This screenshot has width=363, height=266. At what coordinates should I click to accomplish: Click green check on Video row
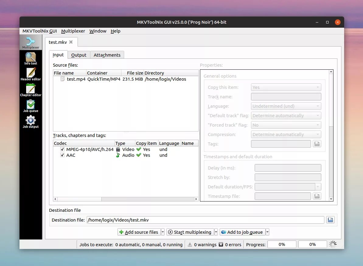pos(139,149)
